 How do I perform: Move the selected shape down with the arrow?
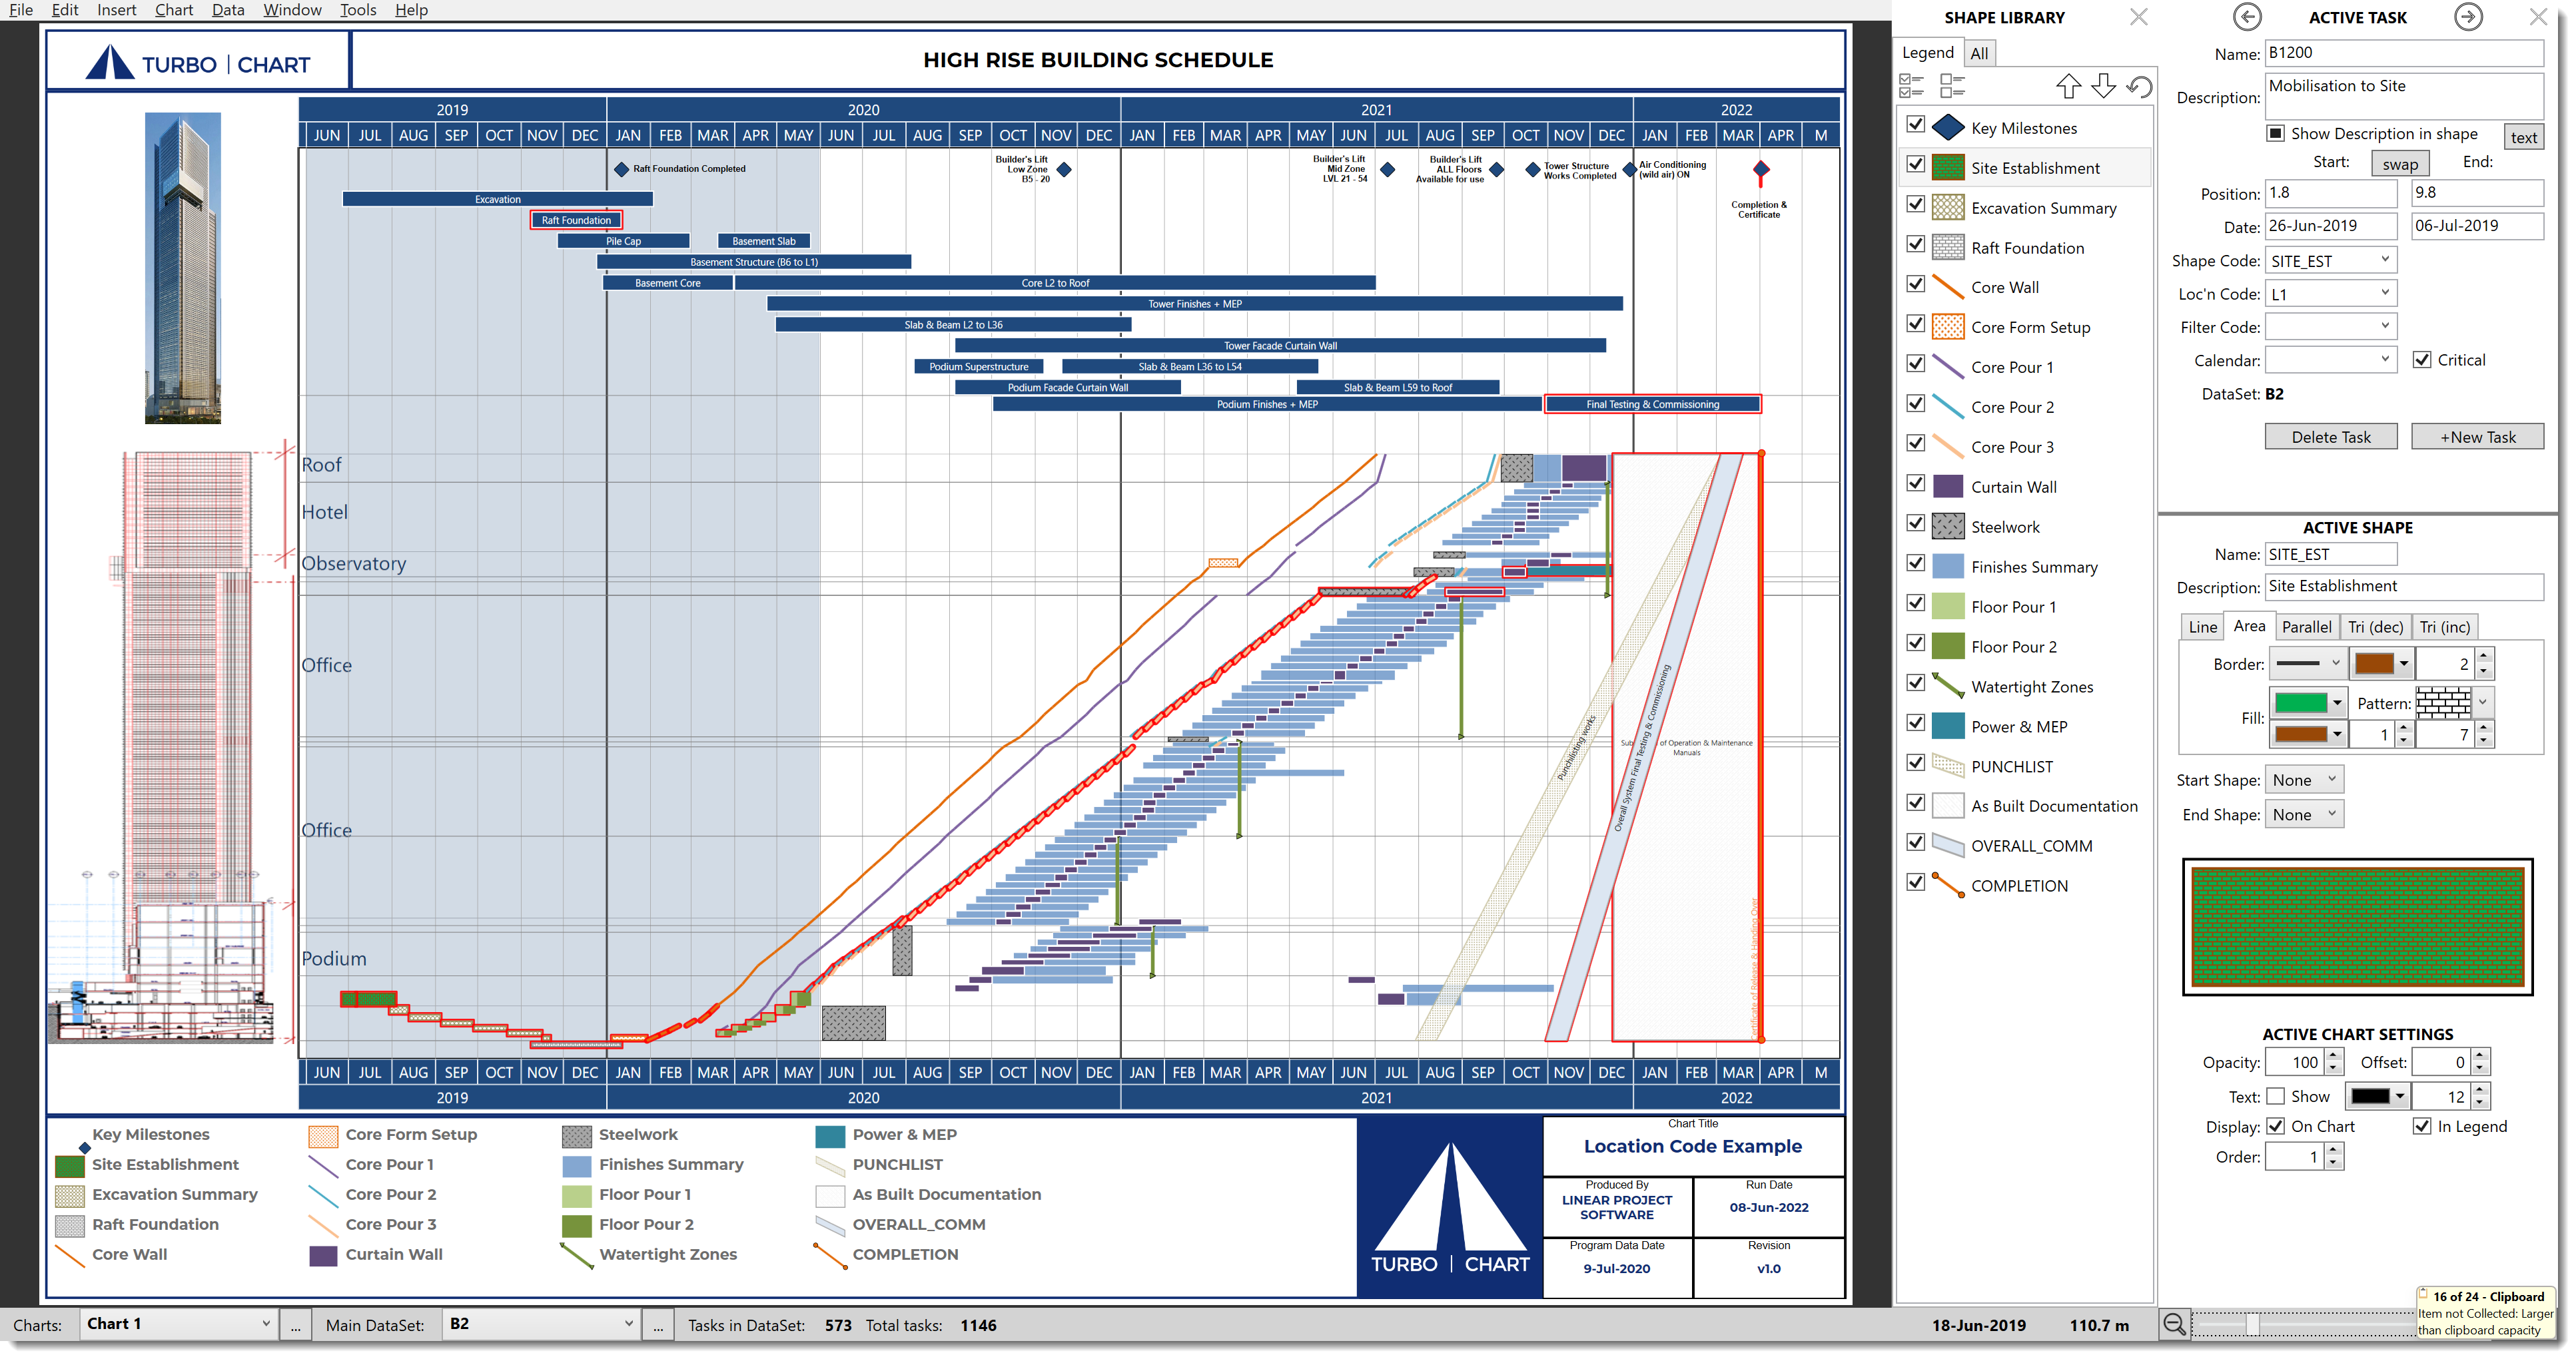click(2103, 87)
